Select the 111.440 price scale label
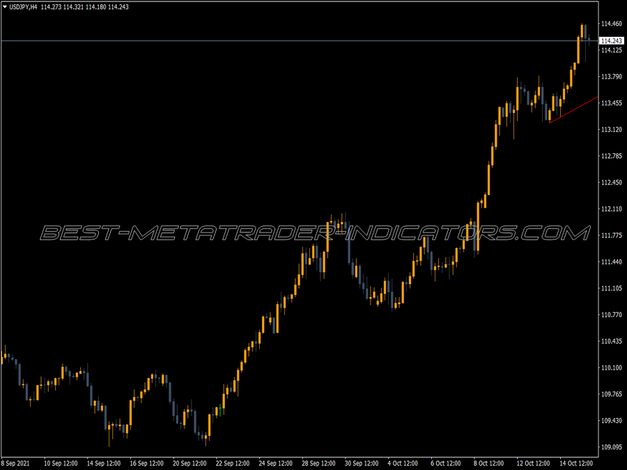Image resolution: width=627 pixels, height=470 pixels. pos(612,262)
